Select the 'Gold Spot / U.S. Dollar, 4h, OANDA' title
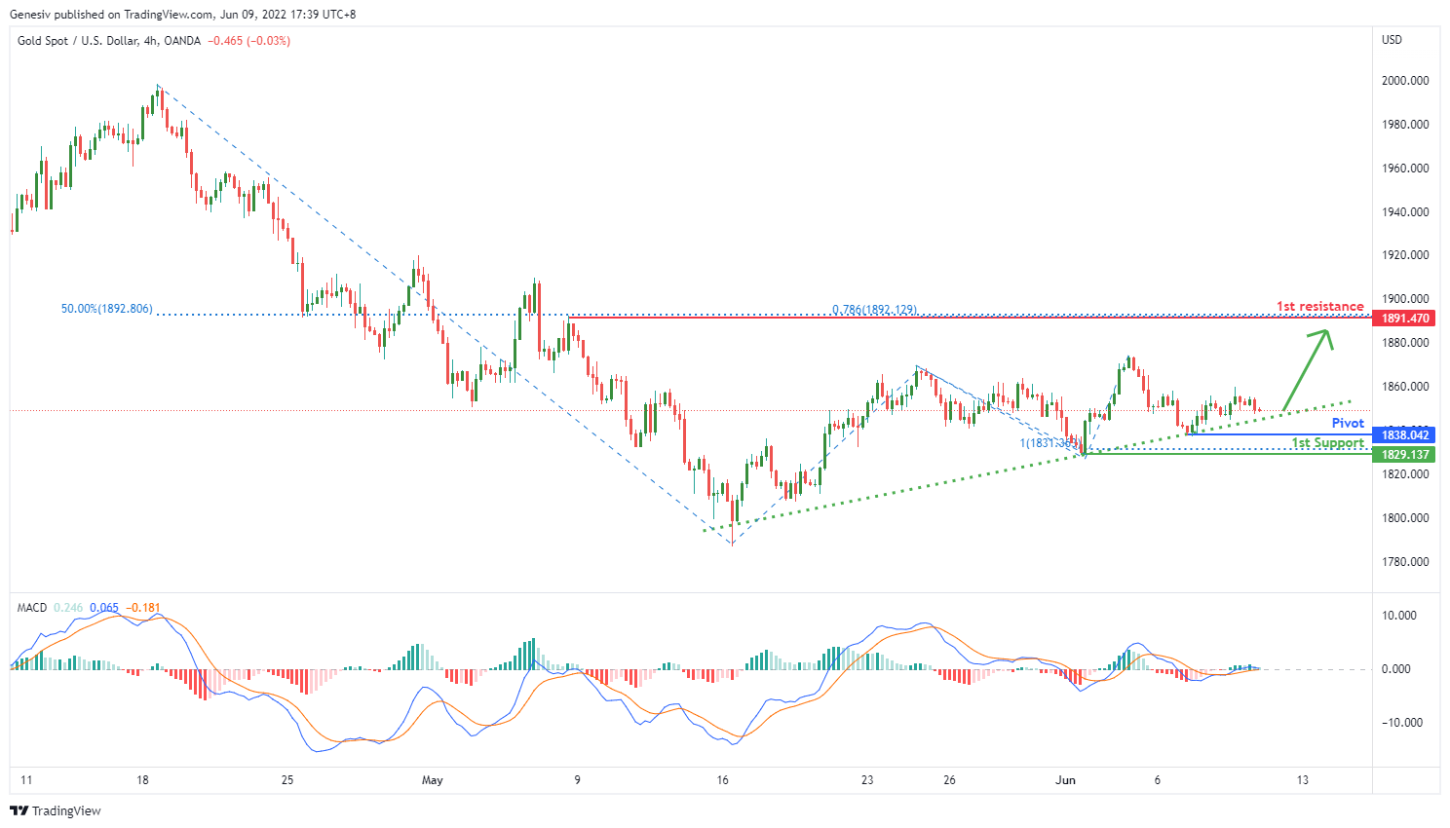 click(x=109, y=41)
